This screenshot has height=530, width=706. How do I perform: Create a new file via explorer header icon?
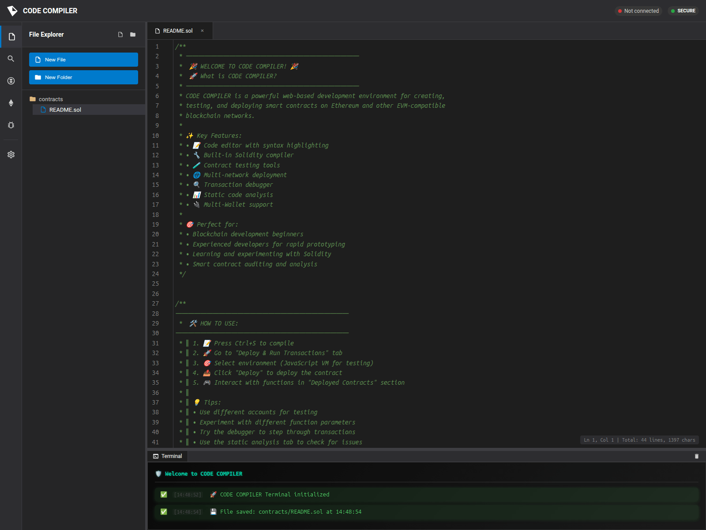pos(120,34)
